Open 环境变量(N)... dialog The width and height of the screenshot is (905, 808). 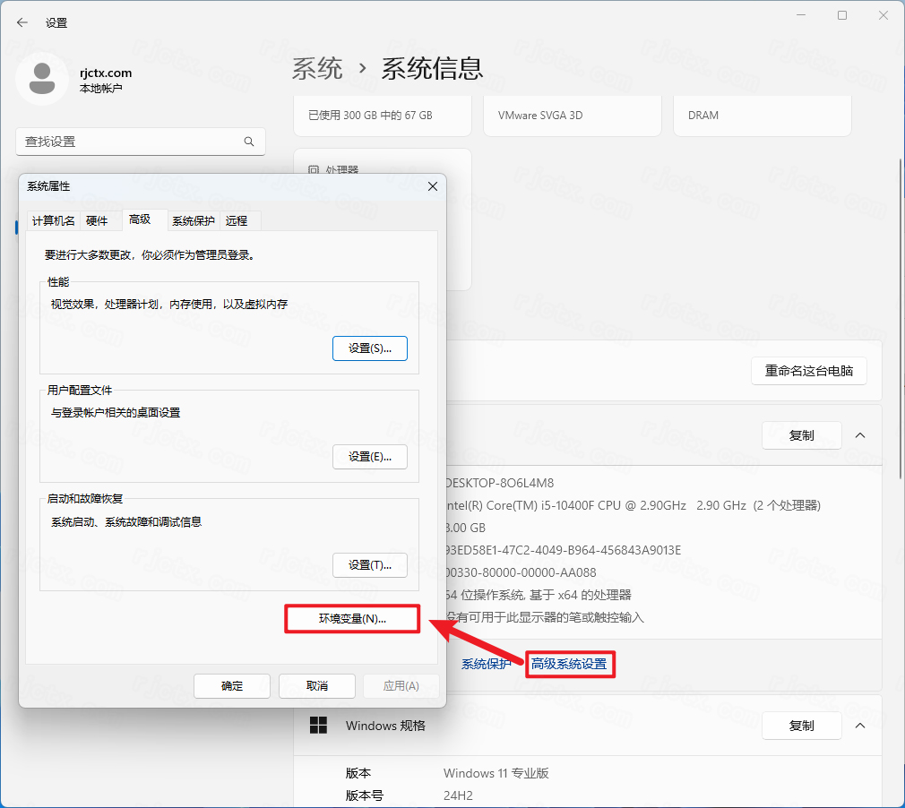pos(352,619)
